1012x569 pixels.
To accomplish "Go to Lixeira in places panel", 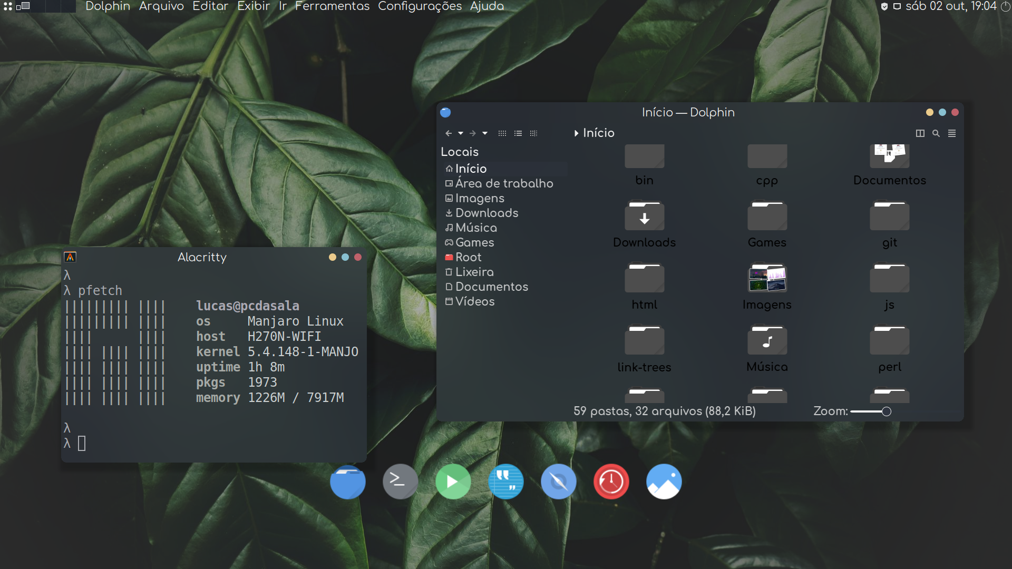I will [474, 272].
